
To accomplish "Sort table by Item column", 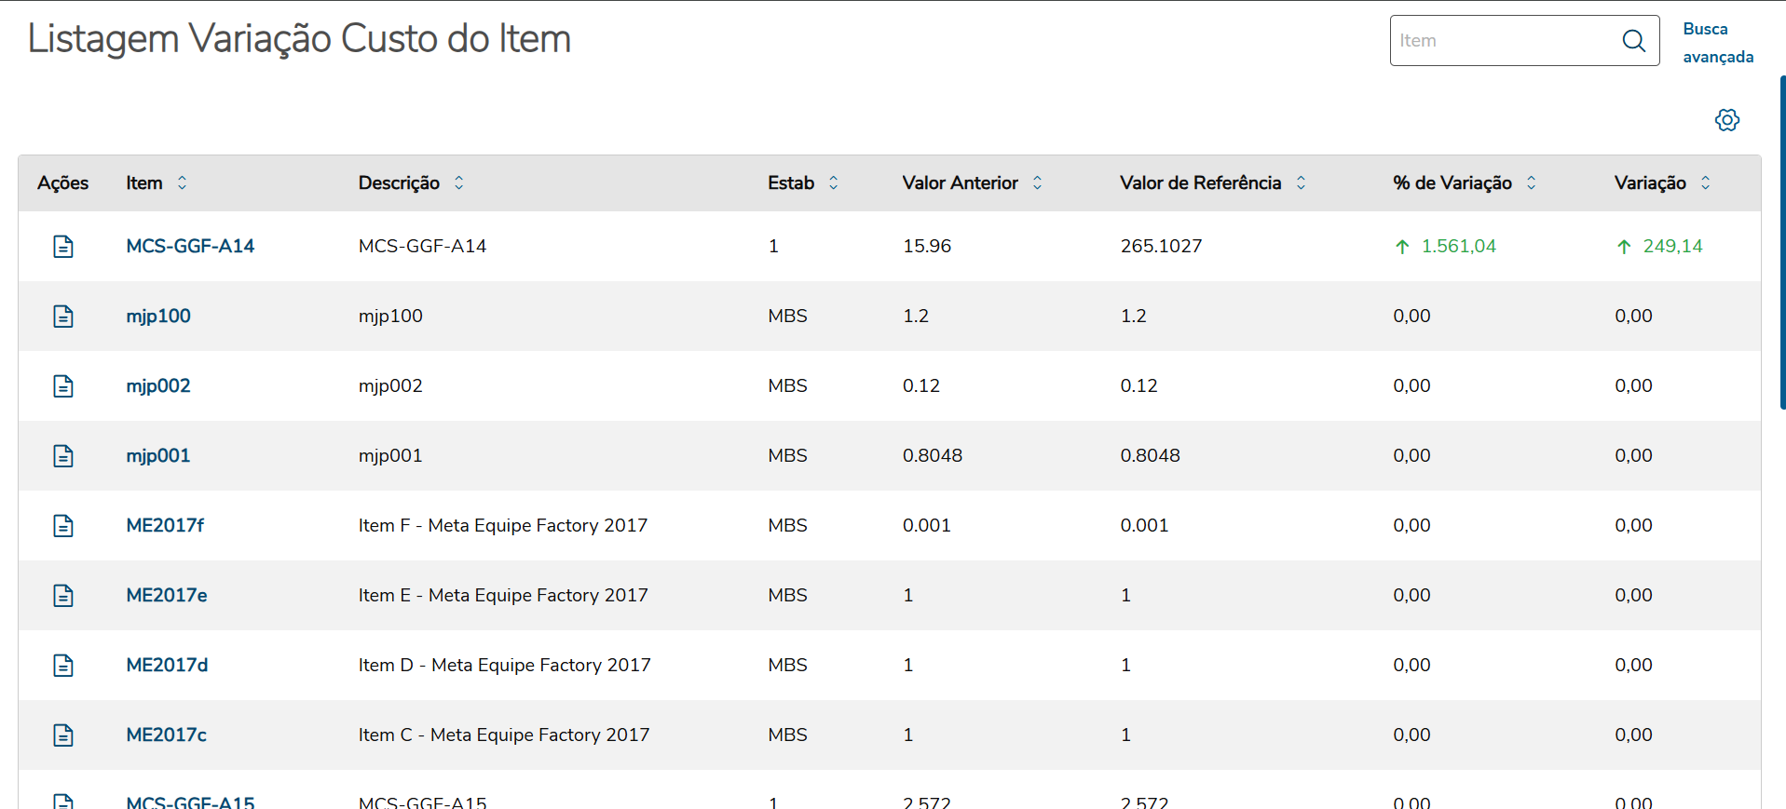I will [182, 183].
